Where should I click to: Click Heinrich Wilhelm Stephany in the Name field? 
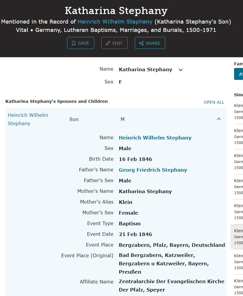[155, 138]
